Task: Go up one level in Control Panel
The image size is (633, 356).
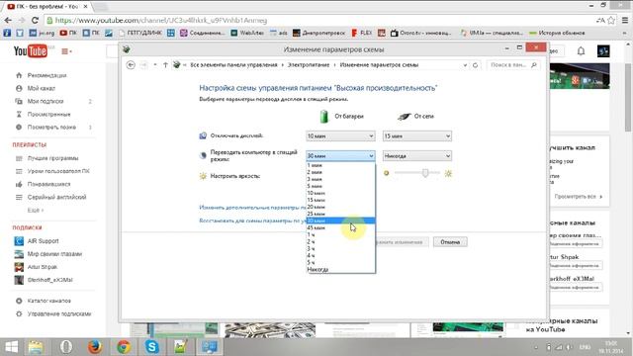Action: [165, 65]
